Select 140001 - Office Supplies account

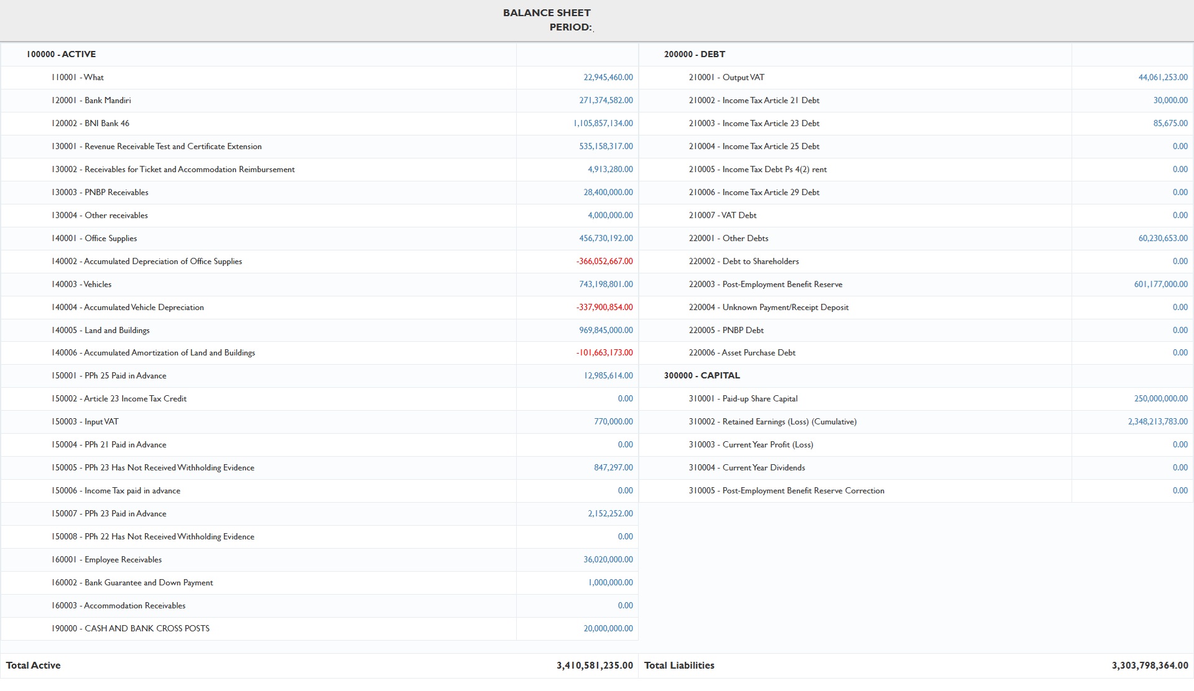coord(94,239)
